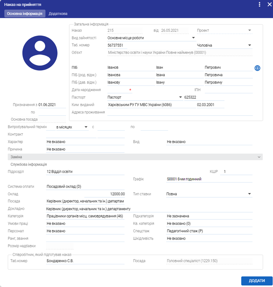
Task: Click the Дата народження input field
Action: 118,90
